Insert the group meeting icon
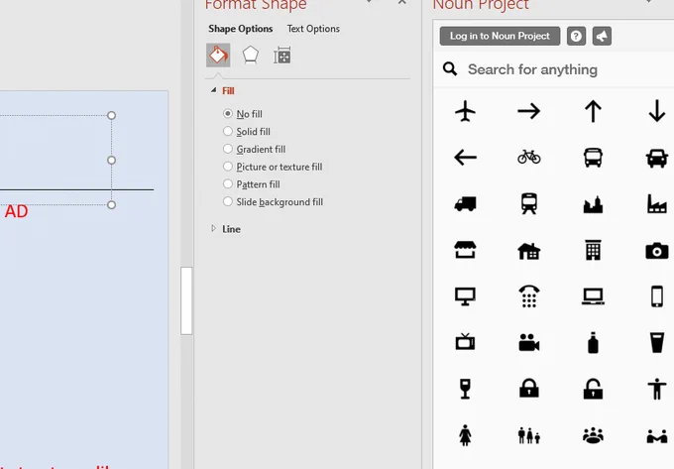 (x=593, y=435)
